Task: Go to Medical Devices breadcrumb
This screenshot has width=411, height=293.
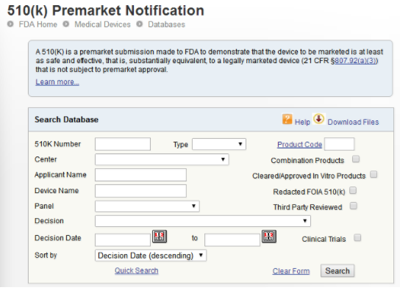Action: (x=102, y=24)
